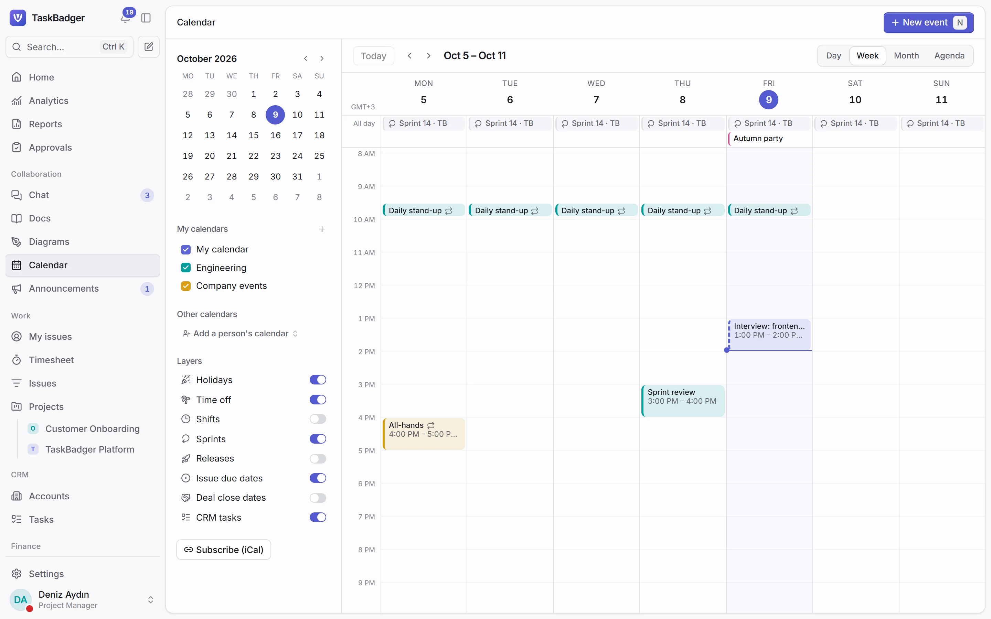This screenshot has width=991, height=619.
Task: Go to next month in mini calendar
Action: pyautogui.click(x=322, y=58)
